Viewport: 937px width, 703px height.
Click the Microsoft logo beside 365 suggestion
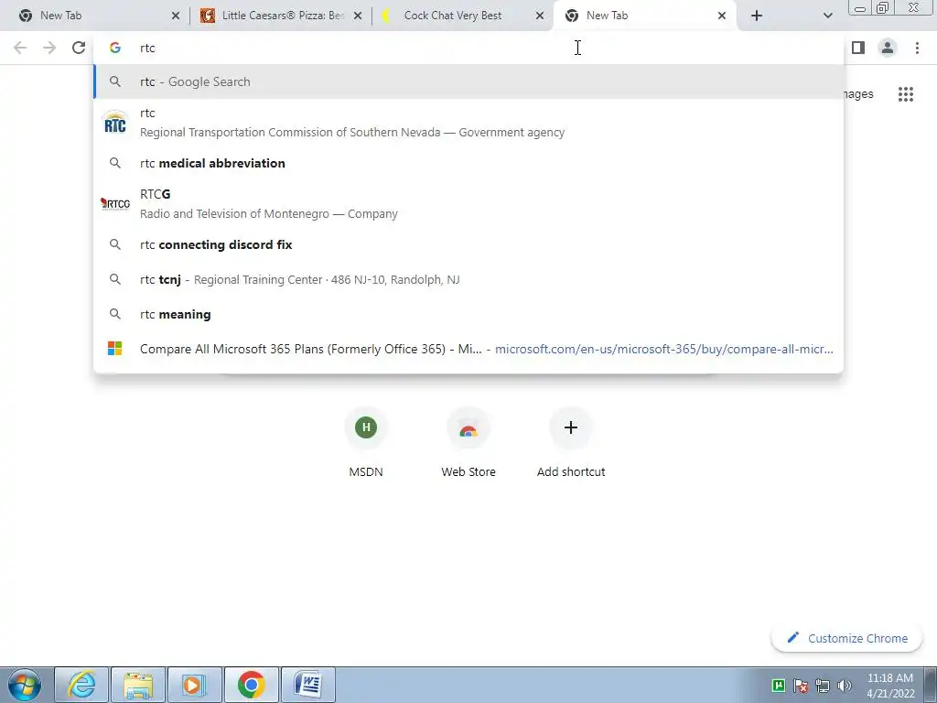point(114,349)
